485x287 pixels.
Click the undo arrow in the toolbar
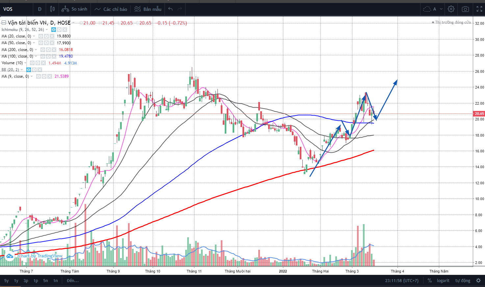170,9
